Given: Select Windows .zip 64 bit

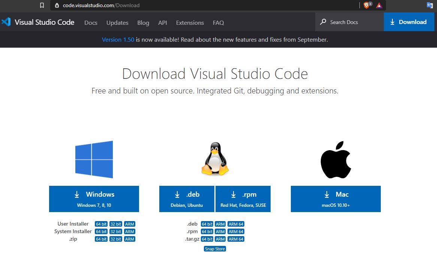Looking at the screenshot, I should click(101, 239).
